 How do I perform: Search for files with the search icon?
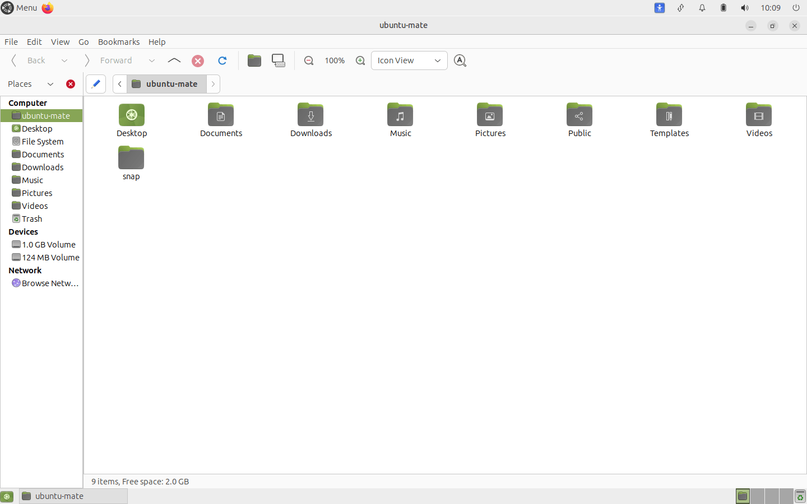pyautogui.click(x=460, y=60)
